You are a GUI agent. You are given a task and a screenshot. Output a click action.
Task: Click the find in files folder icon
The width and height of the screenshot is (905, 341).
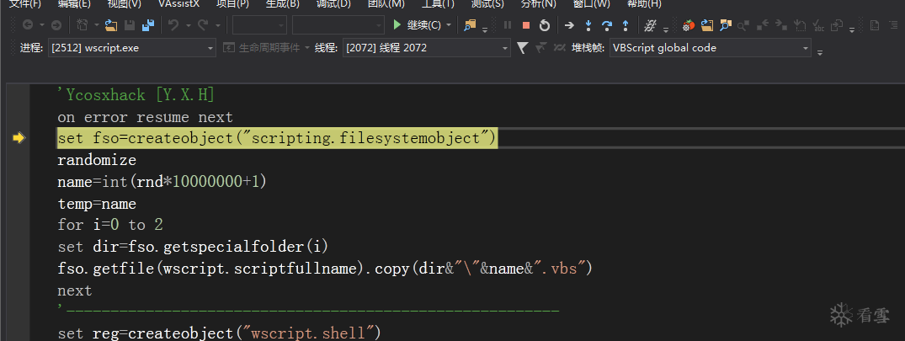tap(471, 24)
